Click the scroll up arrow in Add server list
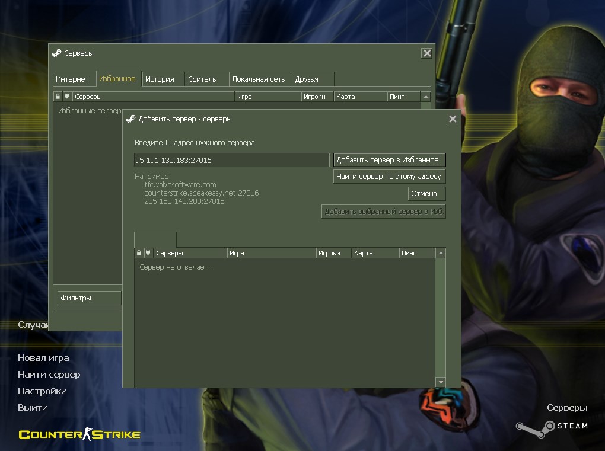 click(441, 253)
